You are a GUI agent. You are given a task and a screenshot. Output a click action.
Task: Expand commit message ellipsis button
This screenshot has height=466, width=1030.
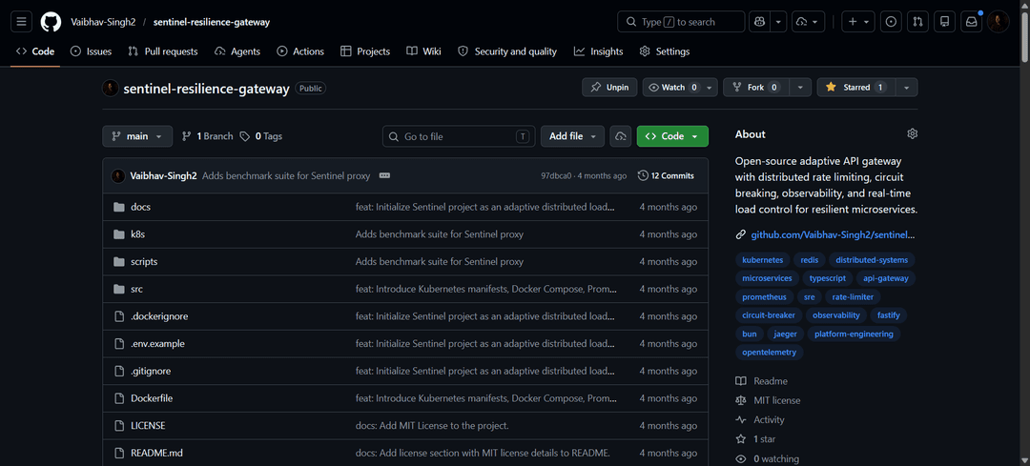[385, 176]
